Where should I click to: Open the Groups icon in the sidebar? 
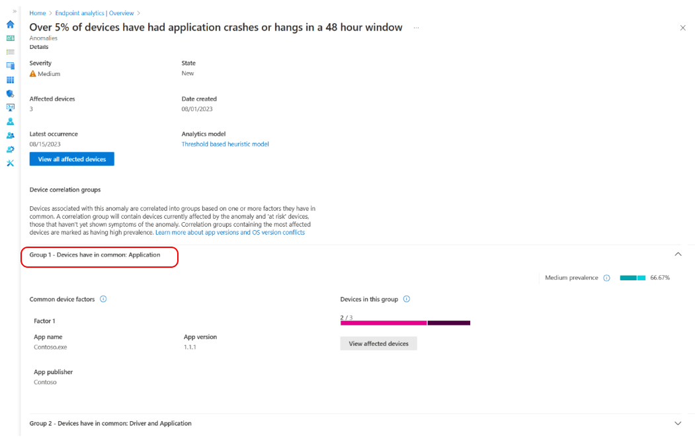pos(10,135)
